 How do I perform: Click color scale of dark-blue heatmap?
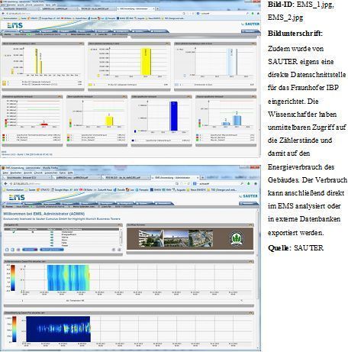click(x=14, y=329)
